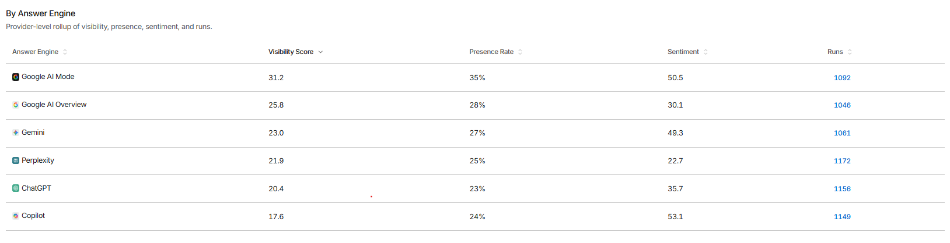The width and height of the screenshot is (950, 243).
Task: Open Gemini's 1061 runs link
Action: coord(842,133)
